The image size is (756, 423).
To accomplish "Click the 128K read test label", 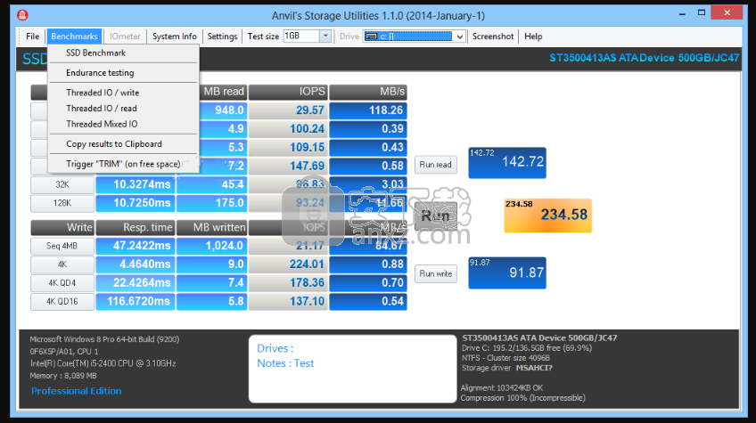I will click(x=62, y=203).
